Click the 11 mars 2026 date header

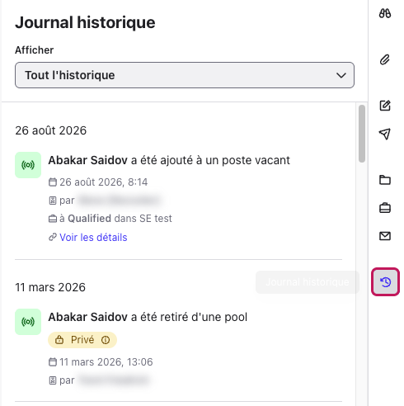click(x=50, y=287)
